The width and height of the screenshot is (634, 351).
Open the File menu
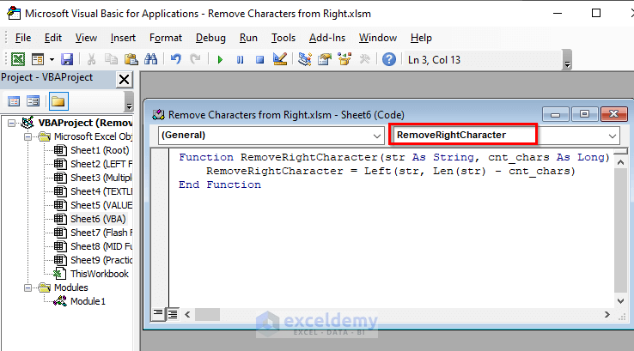(x=23, y=38)
